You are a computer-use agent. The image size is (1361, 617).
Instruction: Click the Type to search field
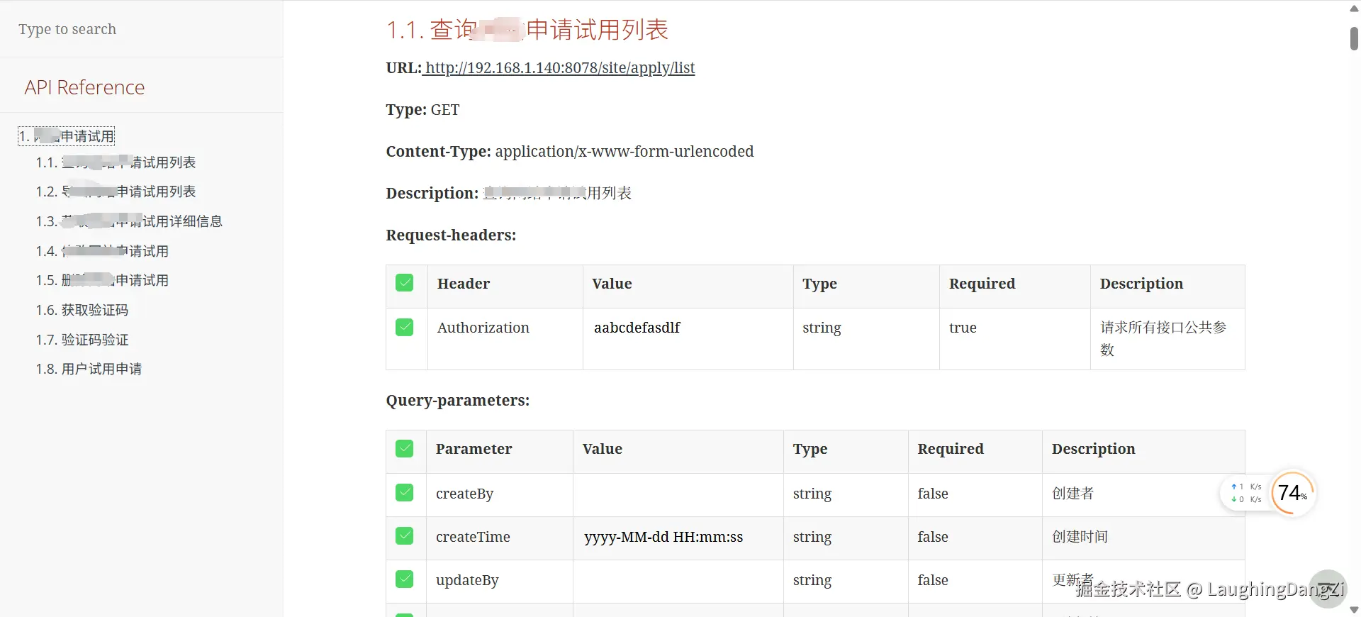[142, 29]
